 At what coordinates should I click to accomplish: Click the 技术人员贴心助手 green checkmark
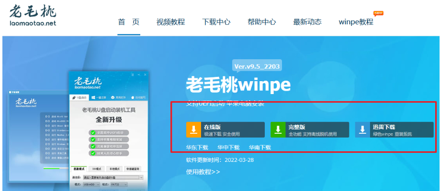(93, 153)
